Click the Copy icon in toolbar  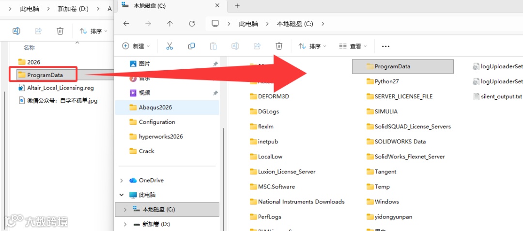click(x=191, y=46)
